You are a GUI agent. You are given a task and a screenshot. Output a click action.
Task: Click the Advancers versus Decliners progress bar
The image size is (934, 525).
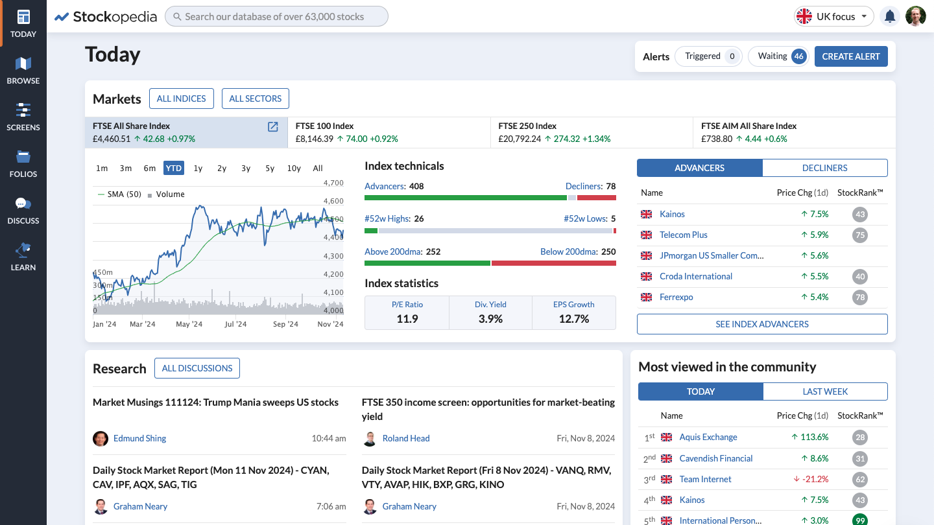pos(490,198)
